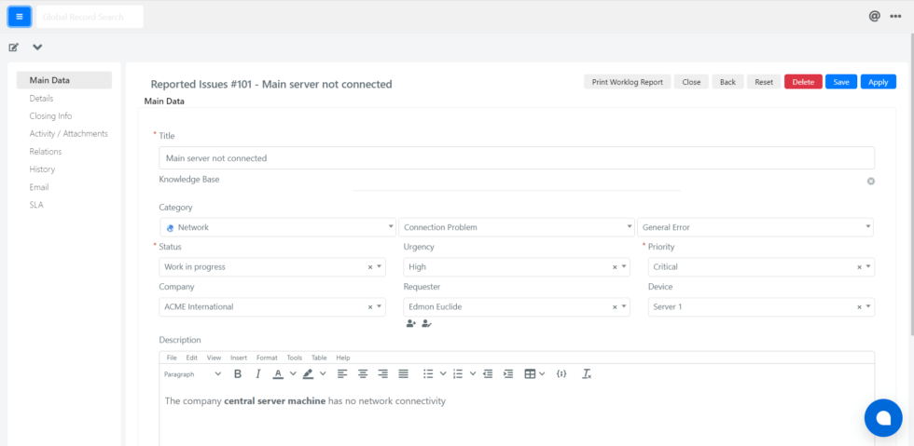Open the chat bubble widget

pyautogui.click(x=883, y=417)
